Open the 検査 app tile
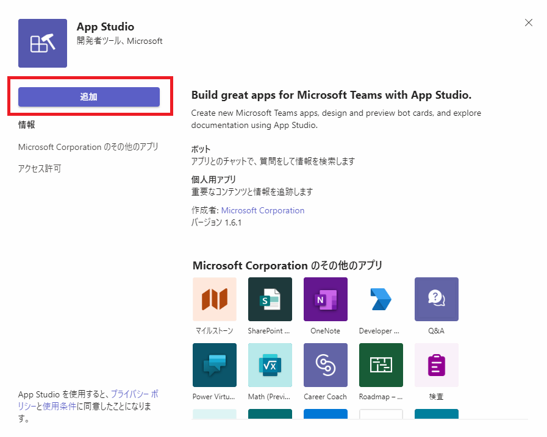The image size is (547, 437). tap(436, 365)
